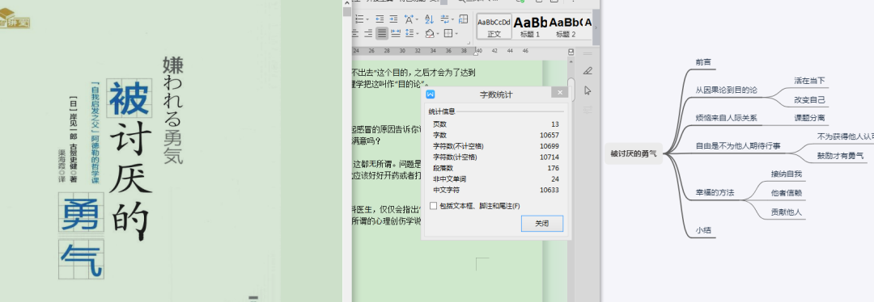
Task: Apply distributed alignment
Action: click(396, 33)
